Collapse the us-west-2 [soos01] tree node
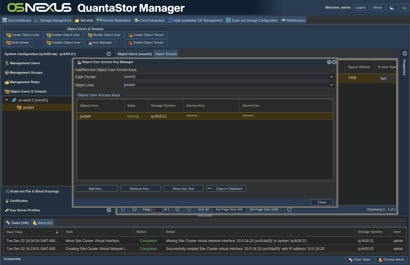The image size is (410, 265). coord(6,100)
